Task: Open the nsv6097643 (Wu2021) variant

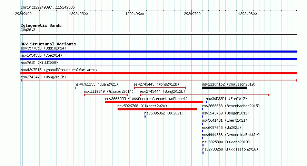Action: [x=221, y=128]
